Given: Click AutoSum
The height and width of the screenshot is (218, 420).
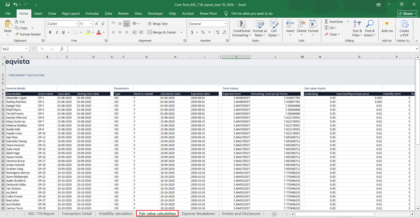Looking at the screenshot, I should click(x=333, y=22).
